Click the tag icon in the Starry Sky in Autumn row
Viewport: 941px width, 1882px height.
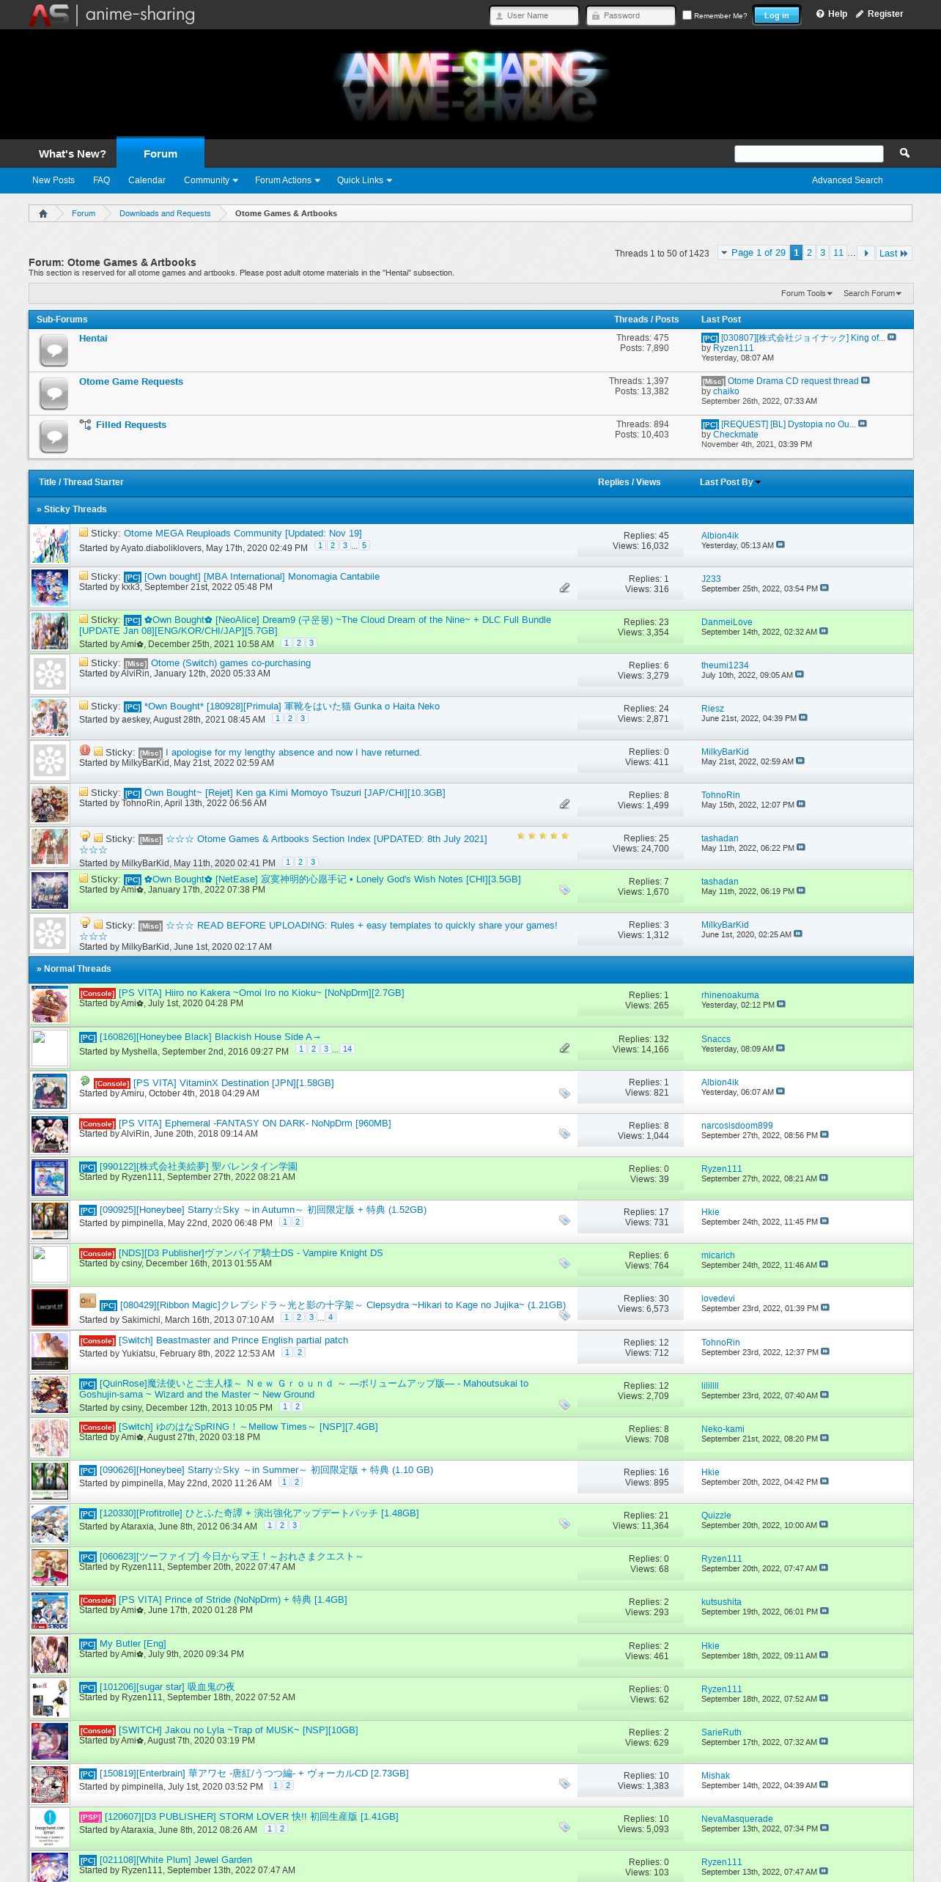[564, 1220]
